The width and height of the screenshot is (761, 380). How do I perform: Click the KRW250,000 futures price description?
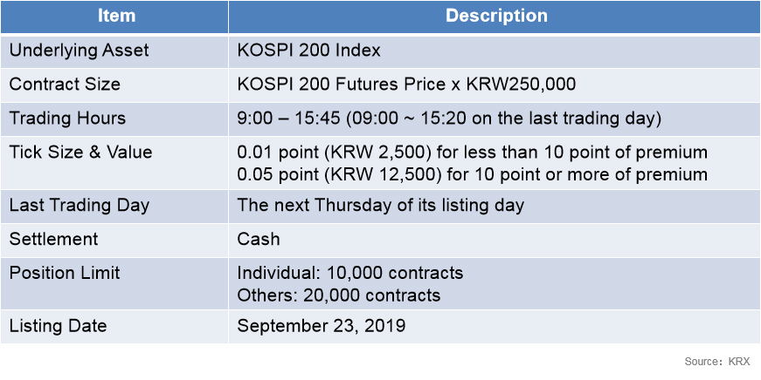coord(406,85)
